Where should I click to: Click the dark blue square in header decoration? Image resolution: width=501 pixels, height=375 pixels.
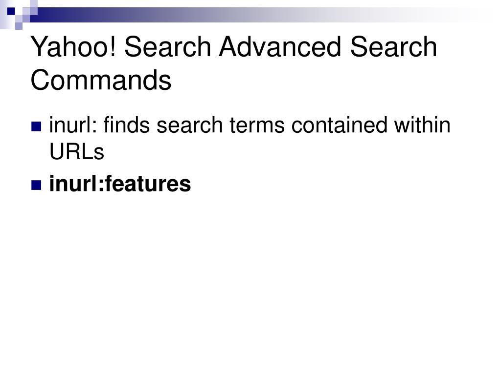[11, 12]
